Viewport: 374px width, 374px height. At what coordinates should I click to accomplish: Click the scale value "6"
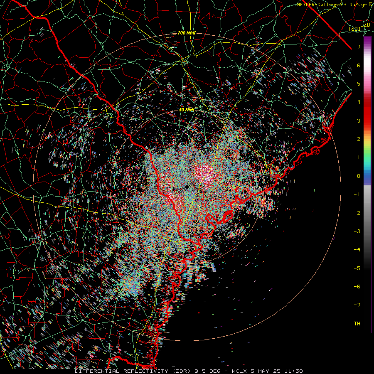(359, 65)
